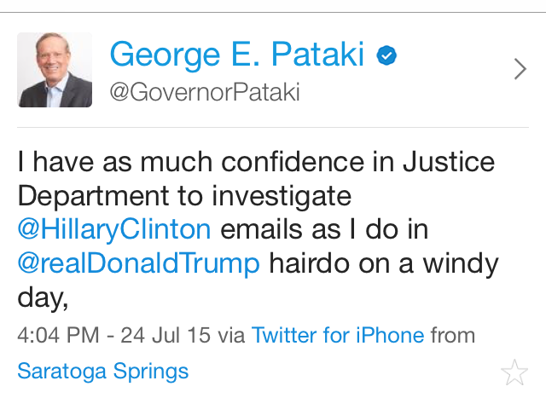Click the word "via" beside the timestamp

pyautogui.click(x=230, y=335)
